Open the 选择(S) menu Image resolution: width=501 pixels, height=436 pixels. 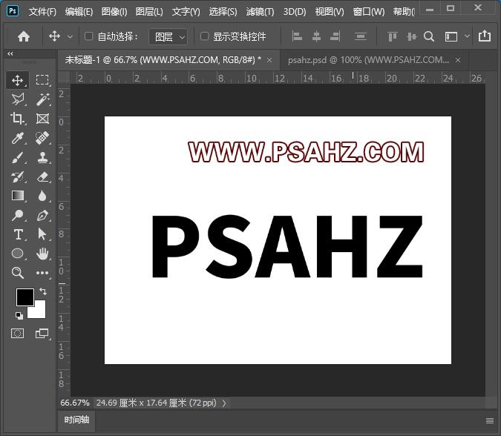[223, 12]
